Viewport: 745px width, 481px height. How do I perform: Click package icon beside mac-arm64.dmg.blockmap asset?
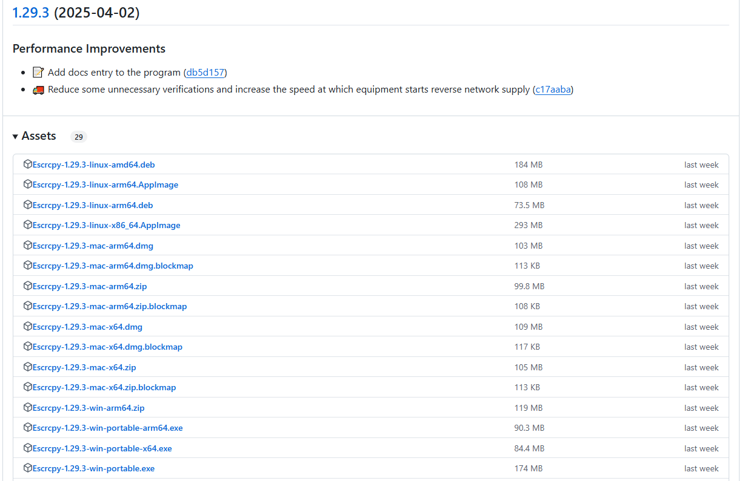coord(27,265)
